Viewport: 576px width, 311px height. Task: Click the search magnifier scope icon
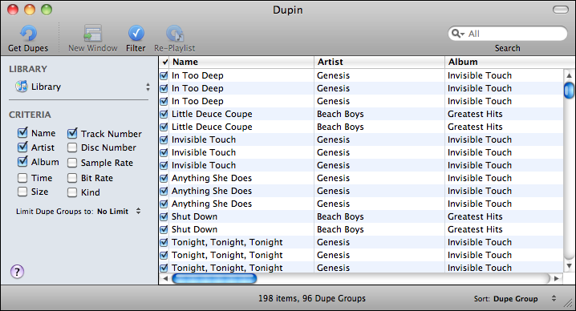pyautogui.click(x=458, y=34)
